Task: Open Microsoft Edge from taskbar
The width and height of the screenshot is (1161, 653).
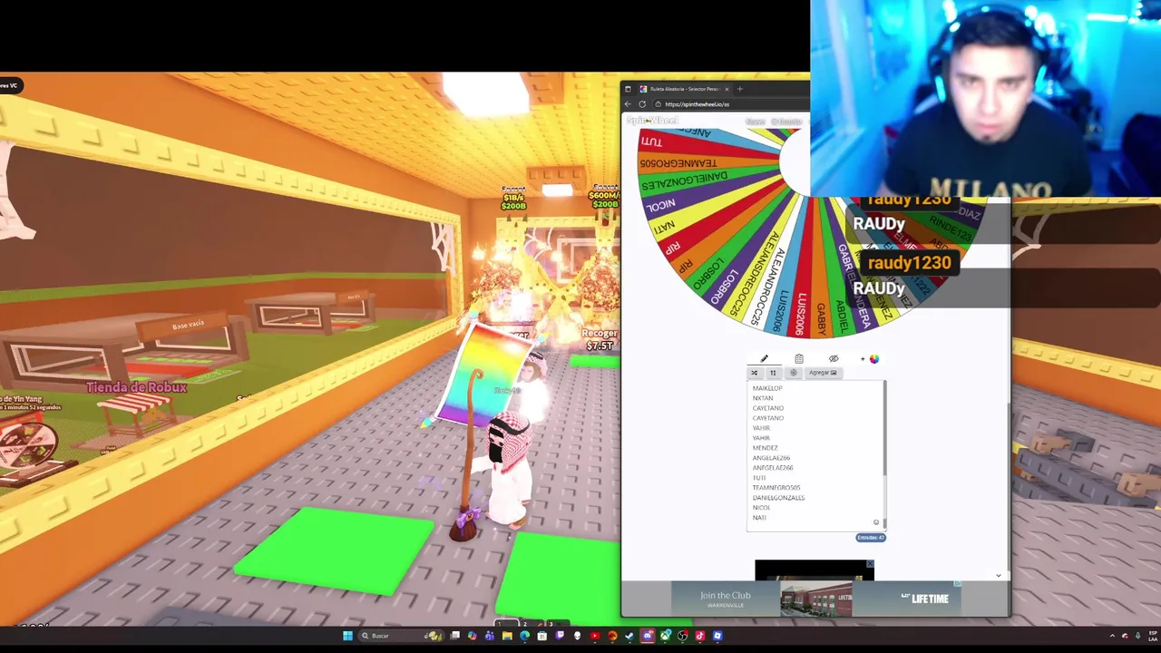Action: coord(524,636)
